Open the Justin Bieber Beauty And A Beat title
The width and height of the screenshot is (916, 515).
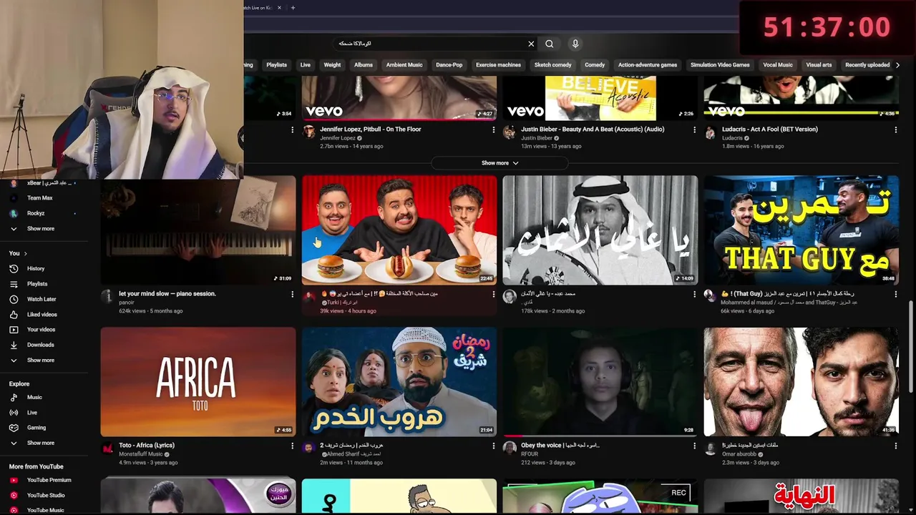(593, 129)
